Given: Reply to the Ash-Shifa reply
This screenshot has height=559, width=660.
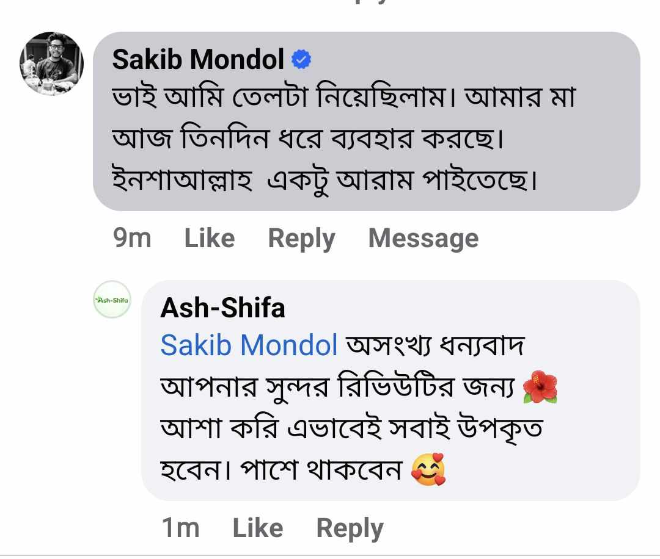Looking at the screenshot, I should (350, 528).
